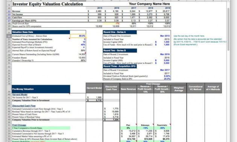This screenshot has height=142, width=237.
Task: Click the vertical scrollbar thumb
Action: [x=228, y=29]
